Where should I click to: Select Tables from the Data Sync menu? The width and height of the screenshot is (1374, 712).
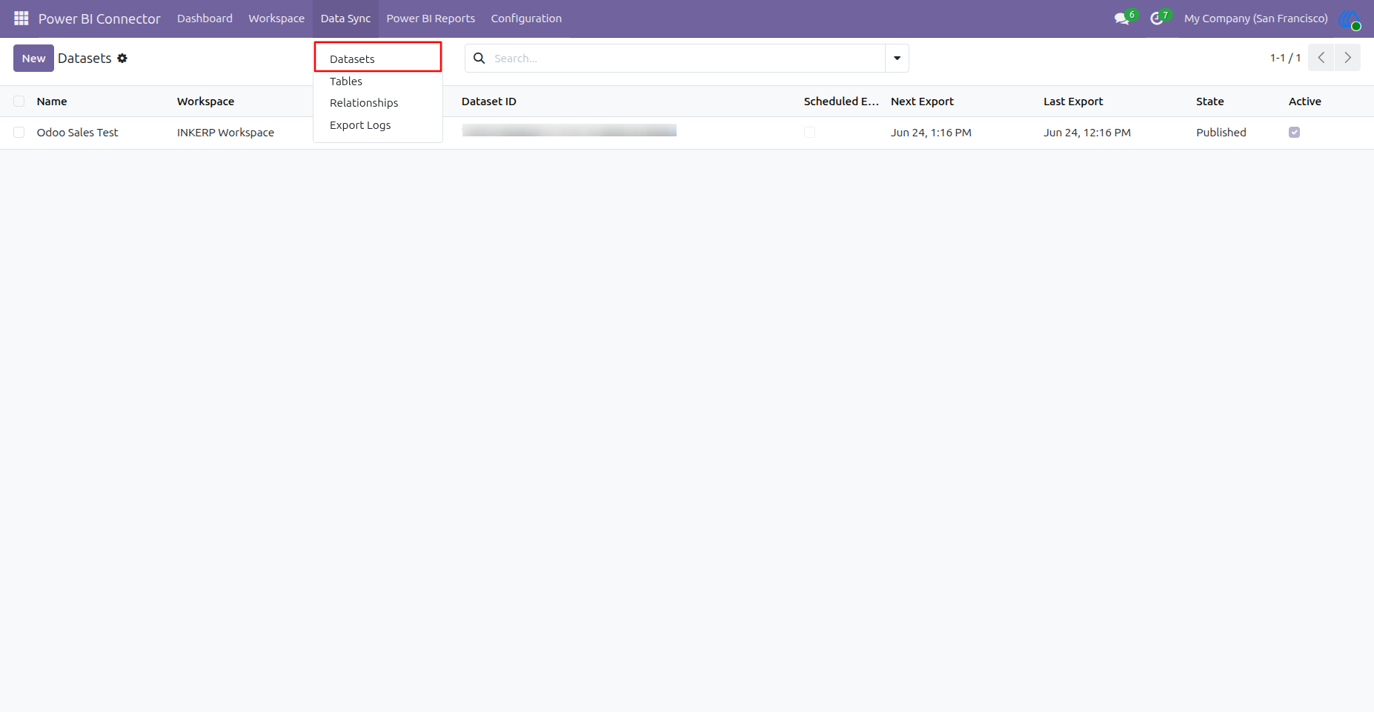[x=378, y=81]
